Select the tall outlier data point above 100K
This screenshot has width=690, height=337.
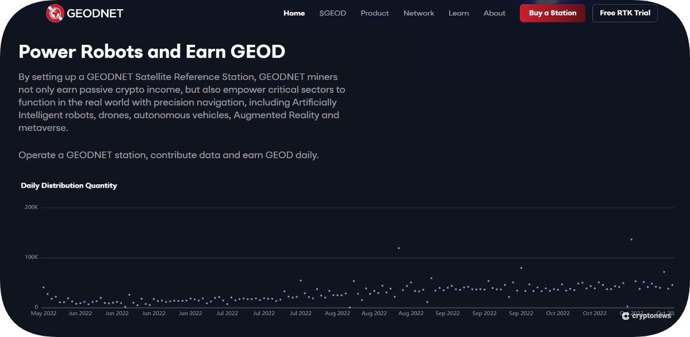(398, 248)
